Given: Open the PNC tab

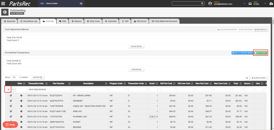Looking at the screenshot, I should click(x=63, y=21).
